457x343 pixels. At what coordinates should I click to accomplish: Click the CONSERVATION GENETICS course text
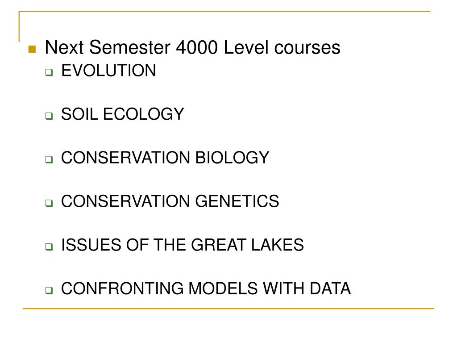click(x=170, y=201)
